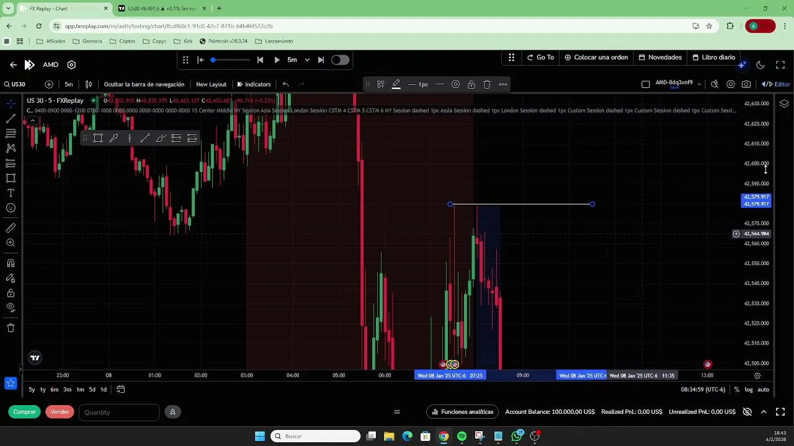This screenshot has width=794, height=446.
Task: Open New Layout
Action: 211,84
